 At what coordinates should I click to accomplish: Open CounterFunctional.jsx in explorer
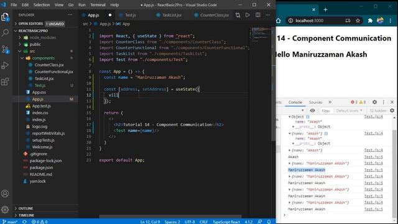tap(53, 72)
